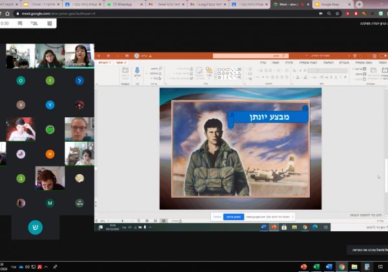
Task: Click the Task View taskbar icon
Action: coord(380,267)
